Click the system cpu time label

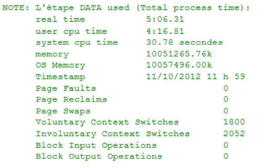coord(77,43)
